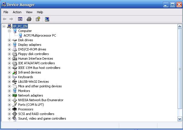This screenshot has height=130, width=183.
Task: Click the Keyboards category icon
Action: click(x=15, y=77)
